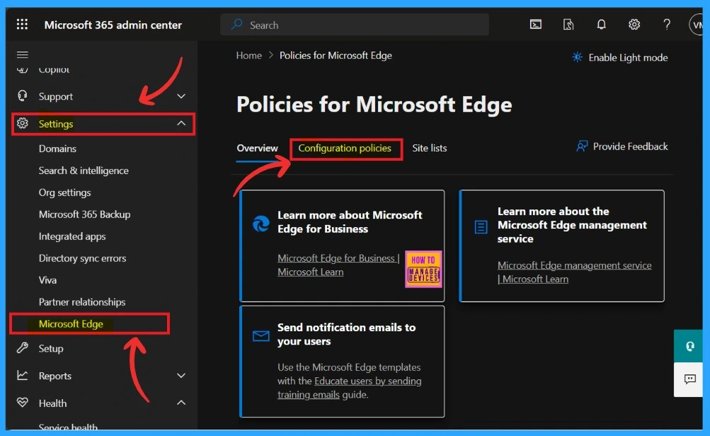Open the floating feedback chat button
The height and width of the screenshot is (436, 710).
point(689,379)
